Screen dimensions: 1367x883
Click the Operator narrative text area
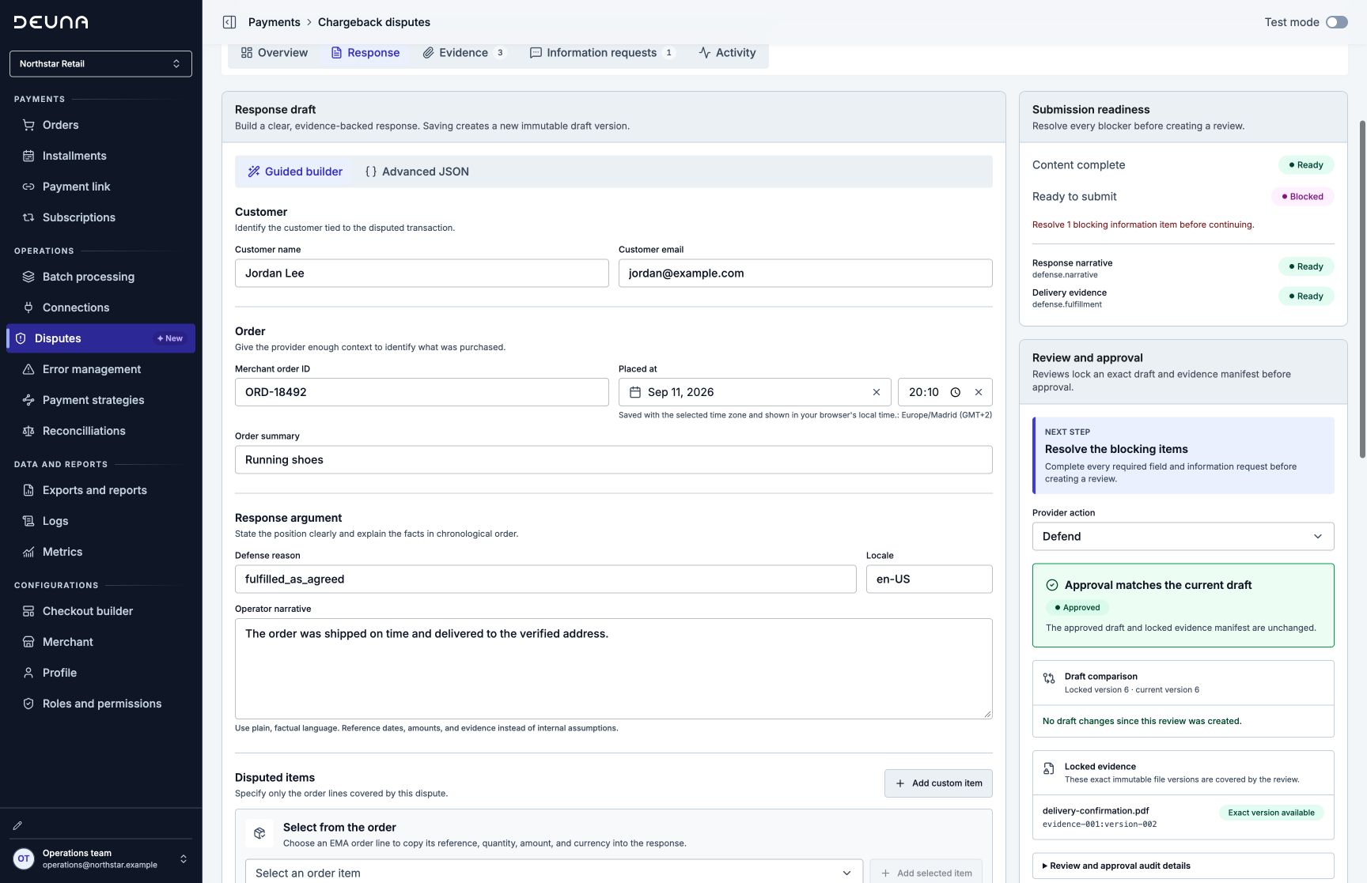[x=614, y=669]
